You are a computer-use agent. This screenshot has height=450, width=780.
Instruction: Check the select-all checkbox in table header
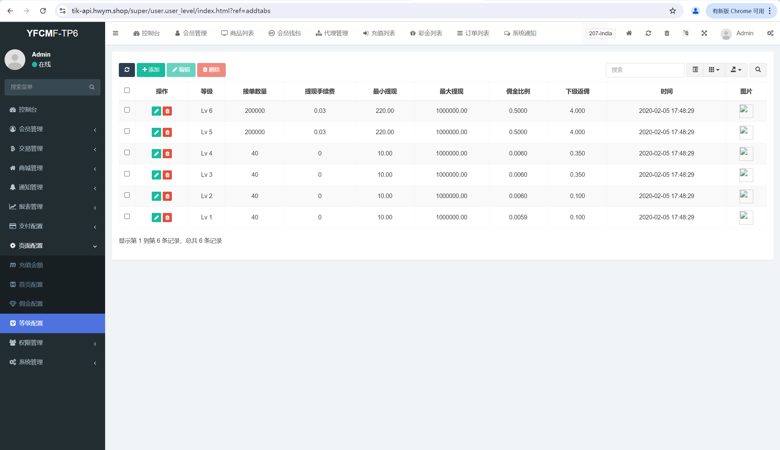(127, 90)
